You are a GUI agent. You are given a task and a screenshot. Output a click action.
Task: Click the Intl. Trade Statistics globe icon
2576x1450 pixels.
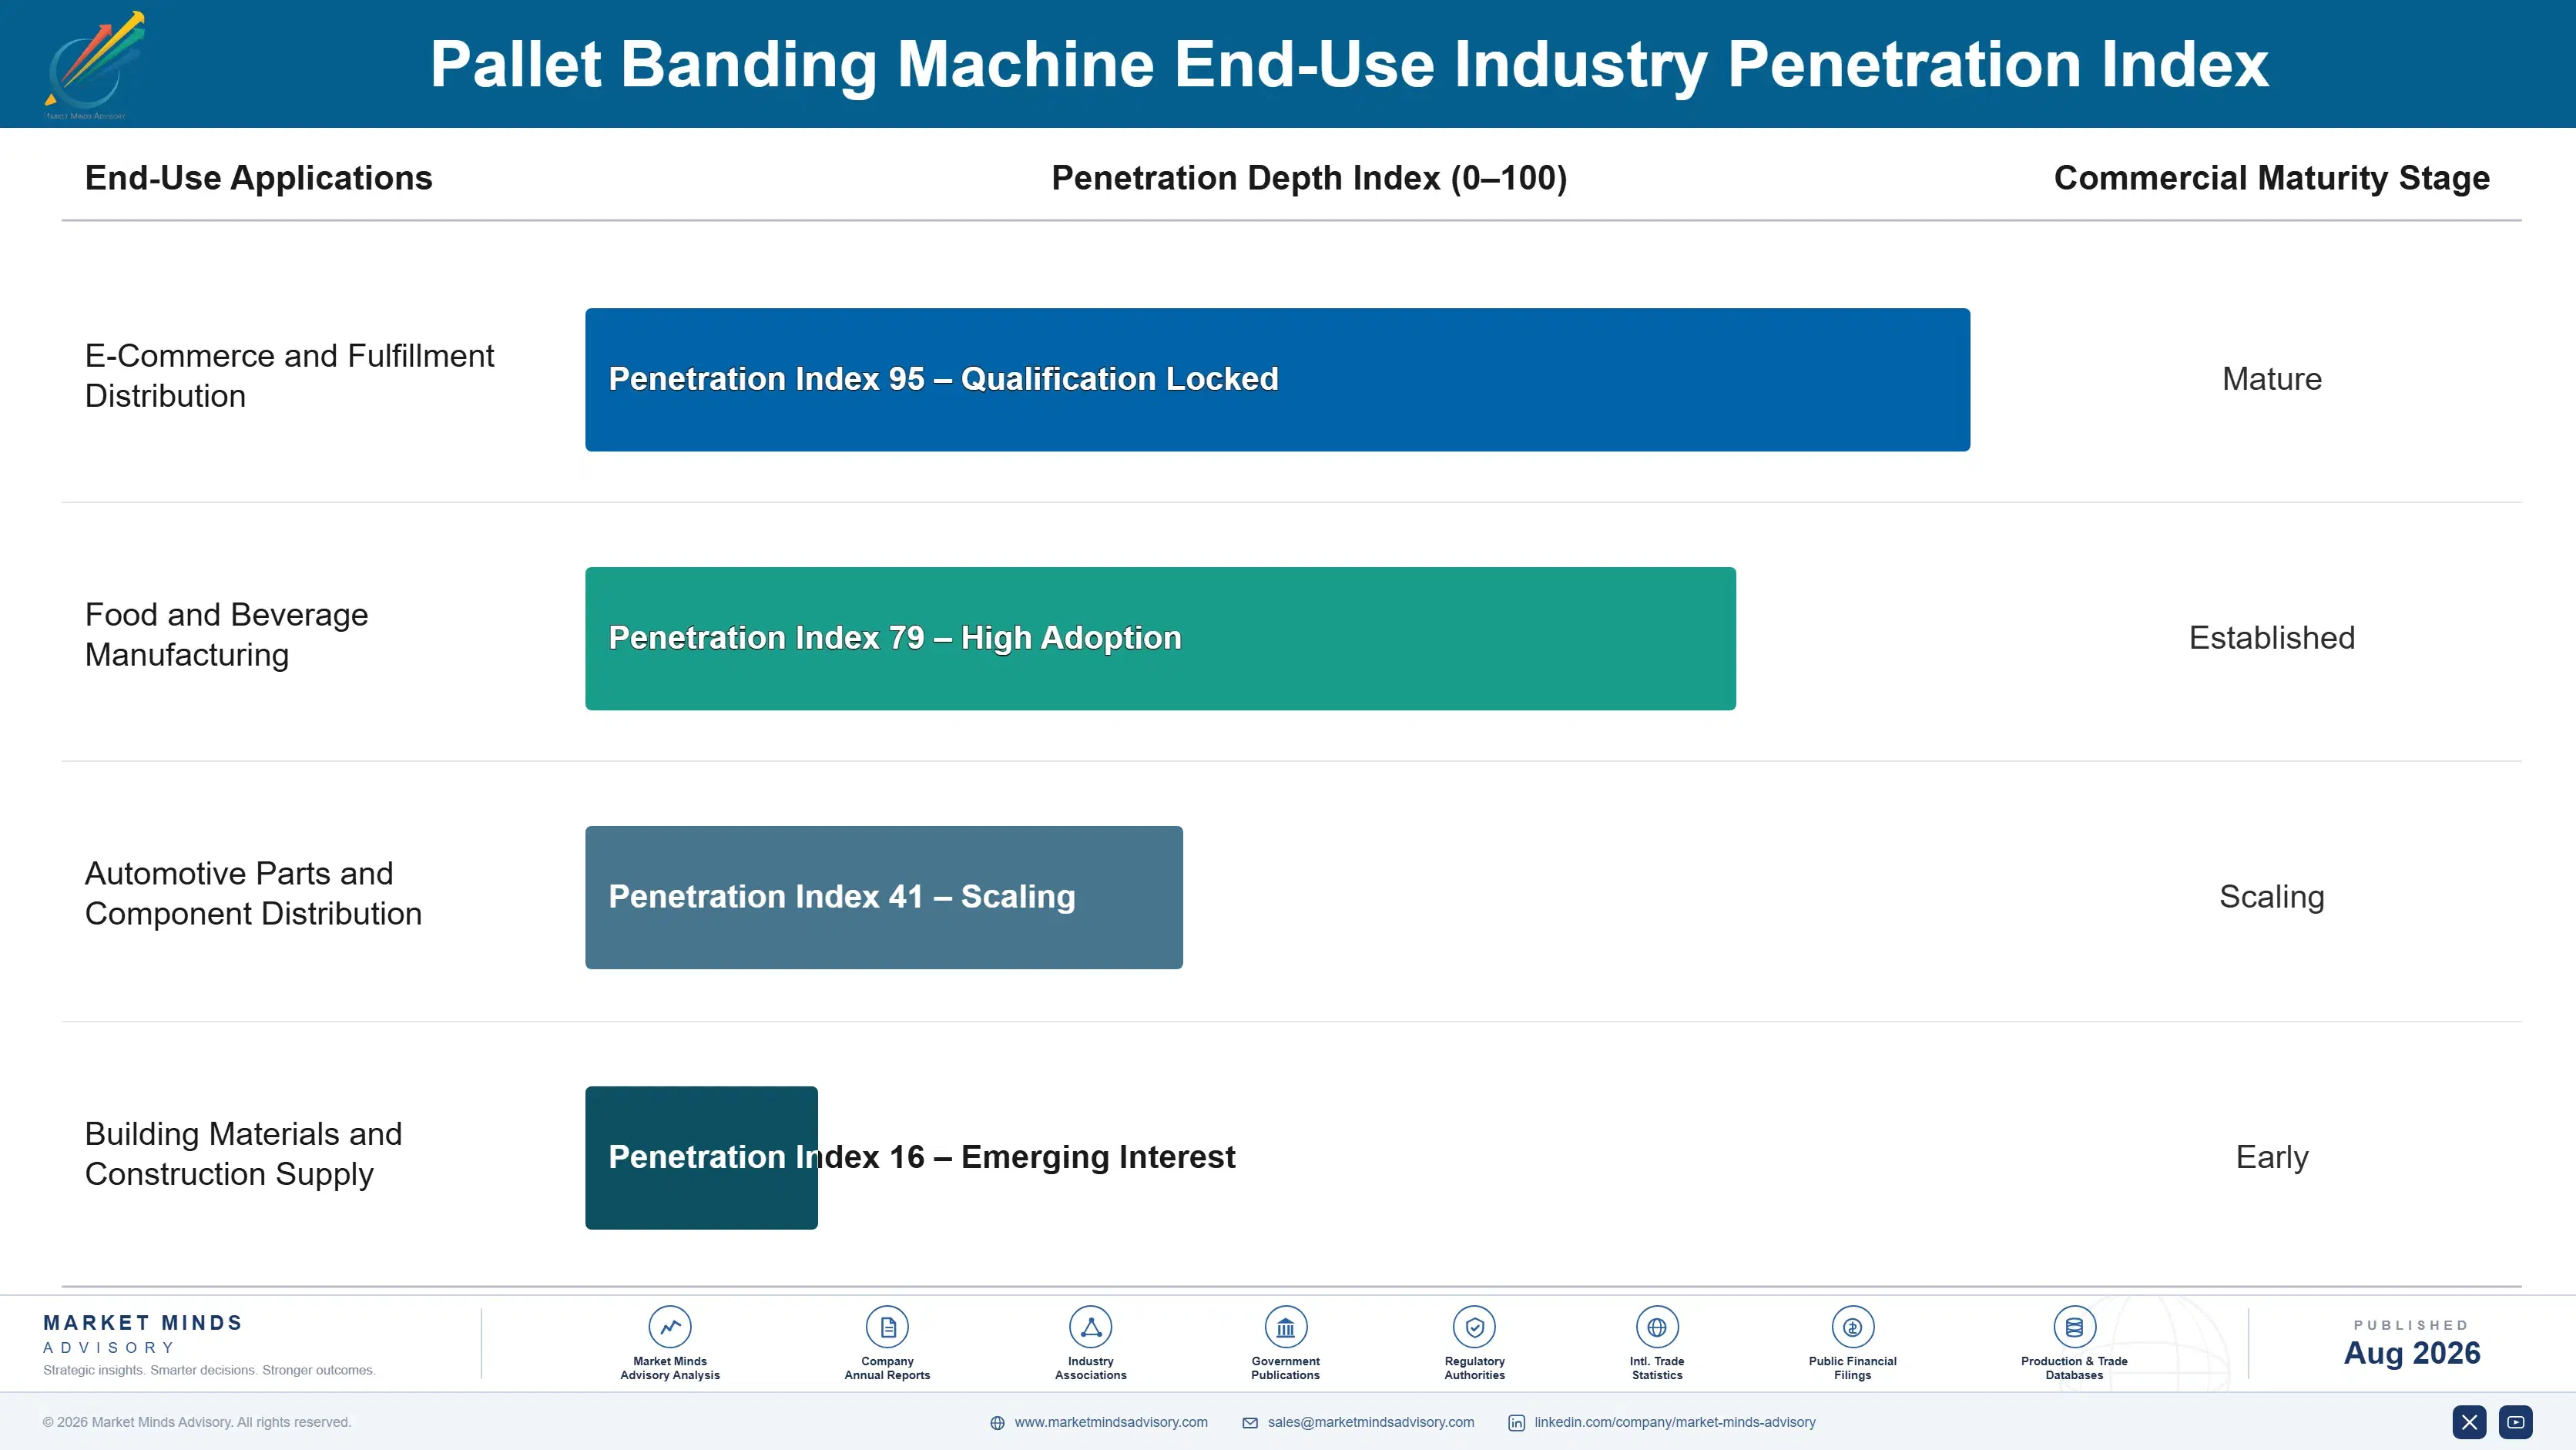1657,1327
